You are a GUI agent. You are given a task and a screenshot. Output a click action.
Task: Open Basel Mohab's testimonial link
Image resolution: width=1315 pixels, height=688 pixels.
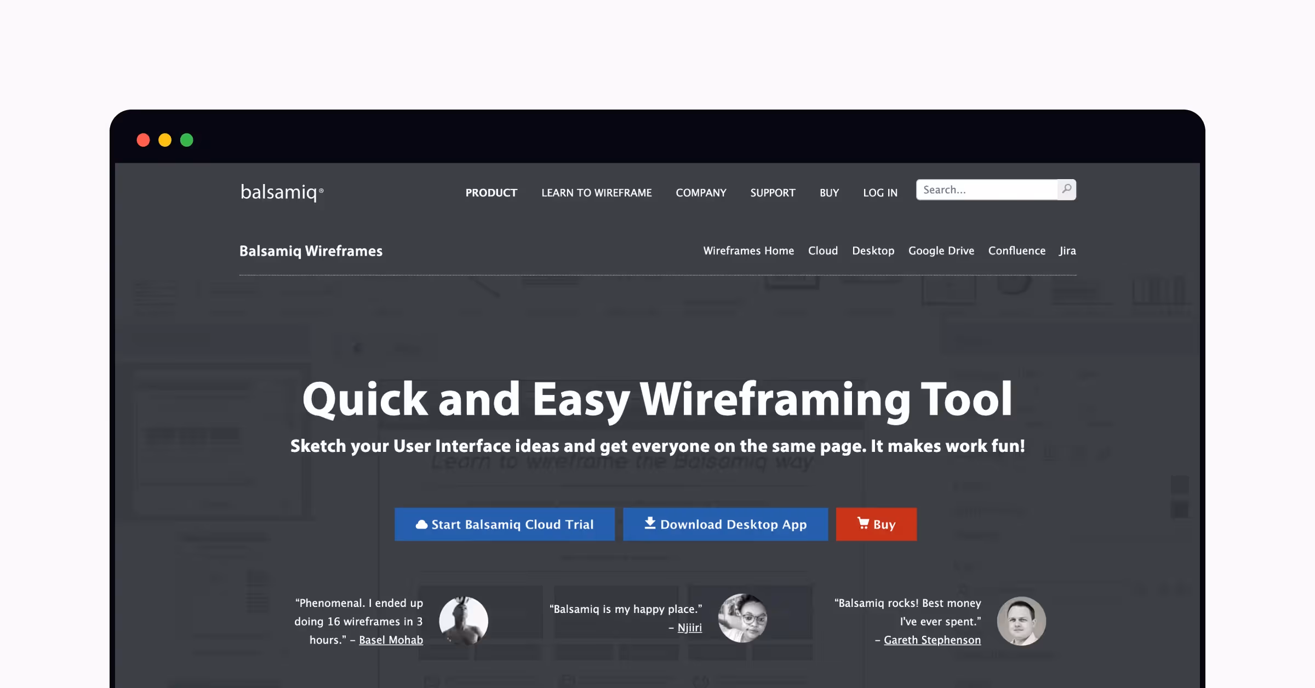point(391,640)
